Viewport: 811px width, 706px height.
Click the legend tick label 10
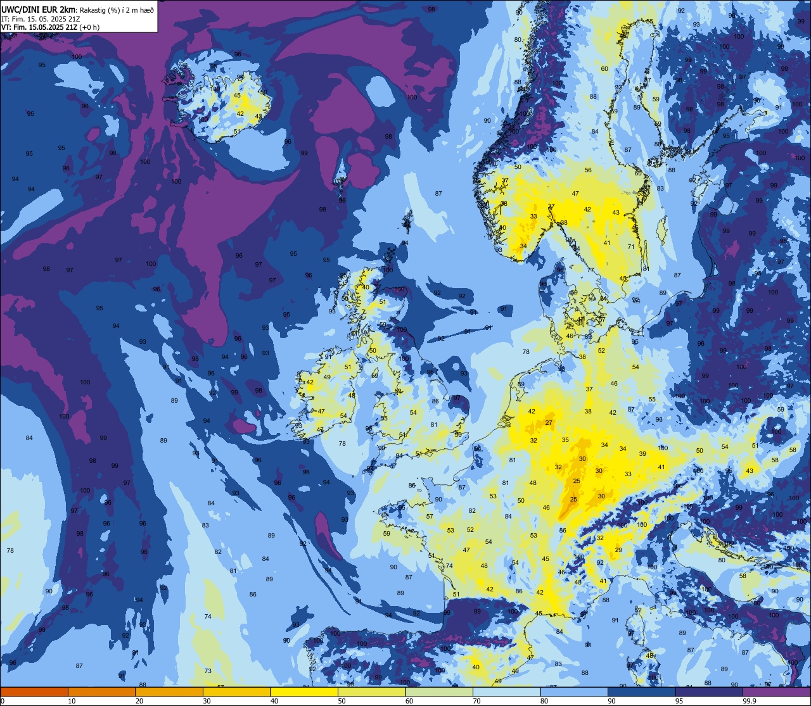click(x=72, y=701)
